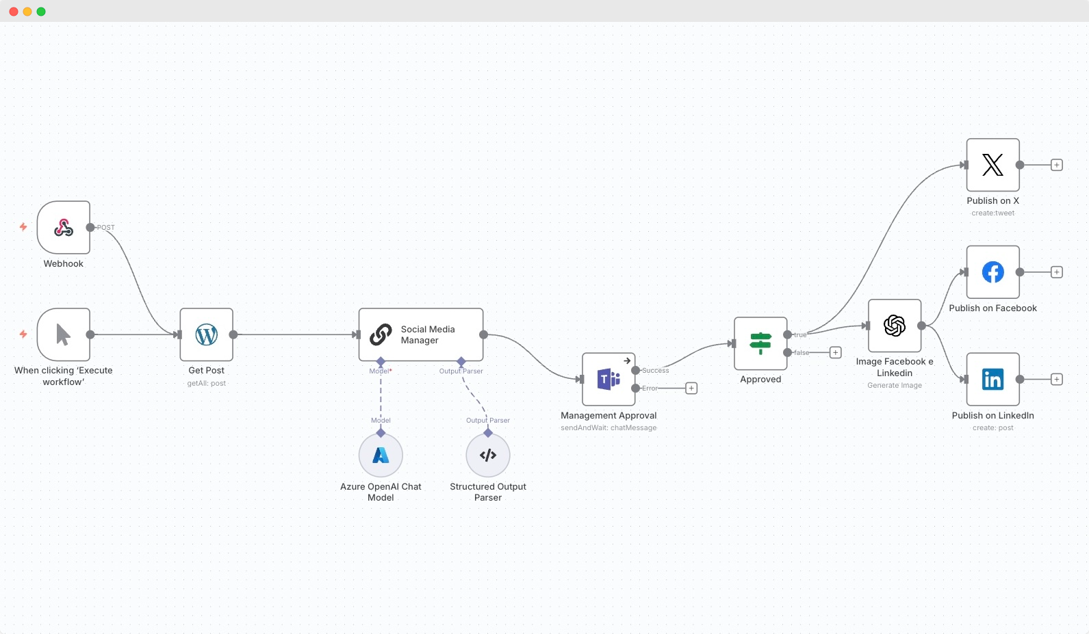Image resolution: width=1089 pixels, height=634 pixels.
Task: Select the Structured Output Parser node
Action: [488, 455]
